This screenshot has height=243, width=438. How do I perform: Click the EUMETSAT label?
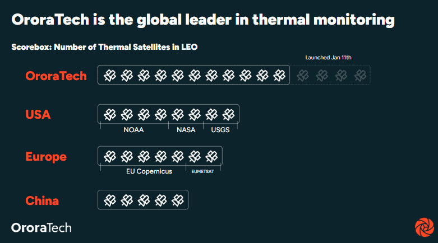click(203, 171)
